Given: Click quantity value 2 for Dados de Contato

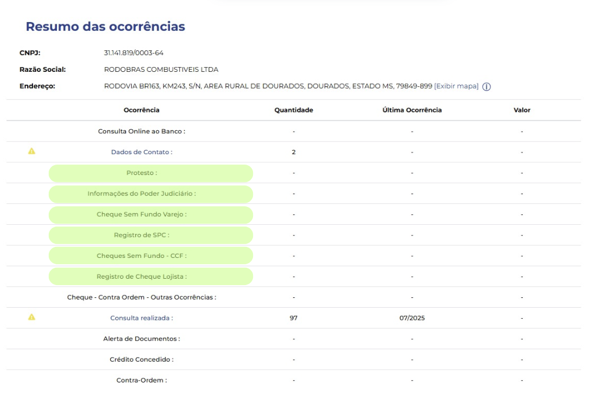Looking at the screenshot, I should coord(294,152).
